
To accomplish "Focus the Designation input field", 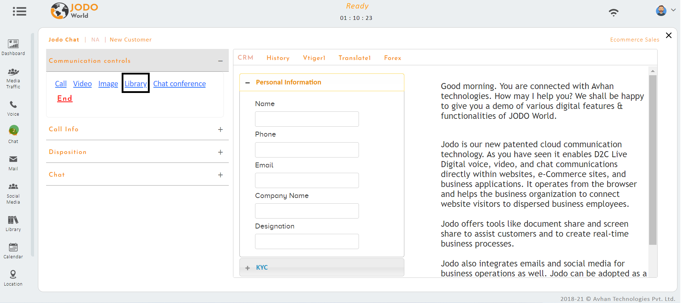I will (307, 241).
